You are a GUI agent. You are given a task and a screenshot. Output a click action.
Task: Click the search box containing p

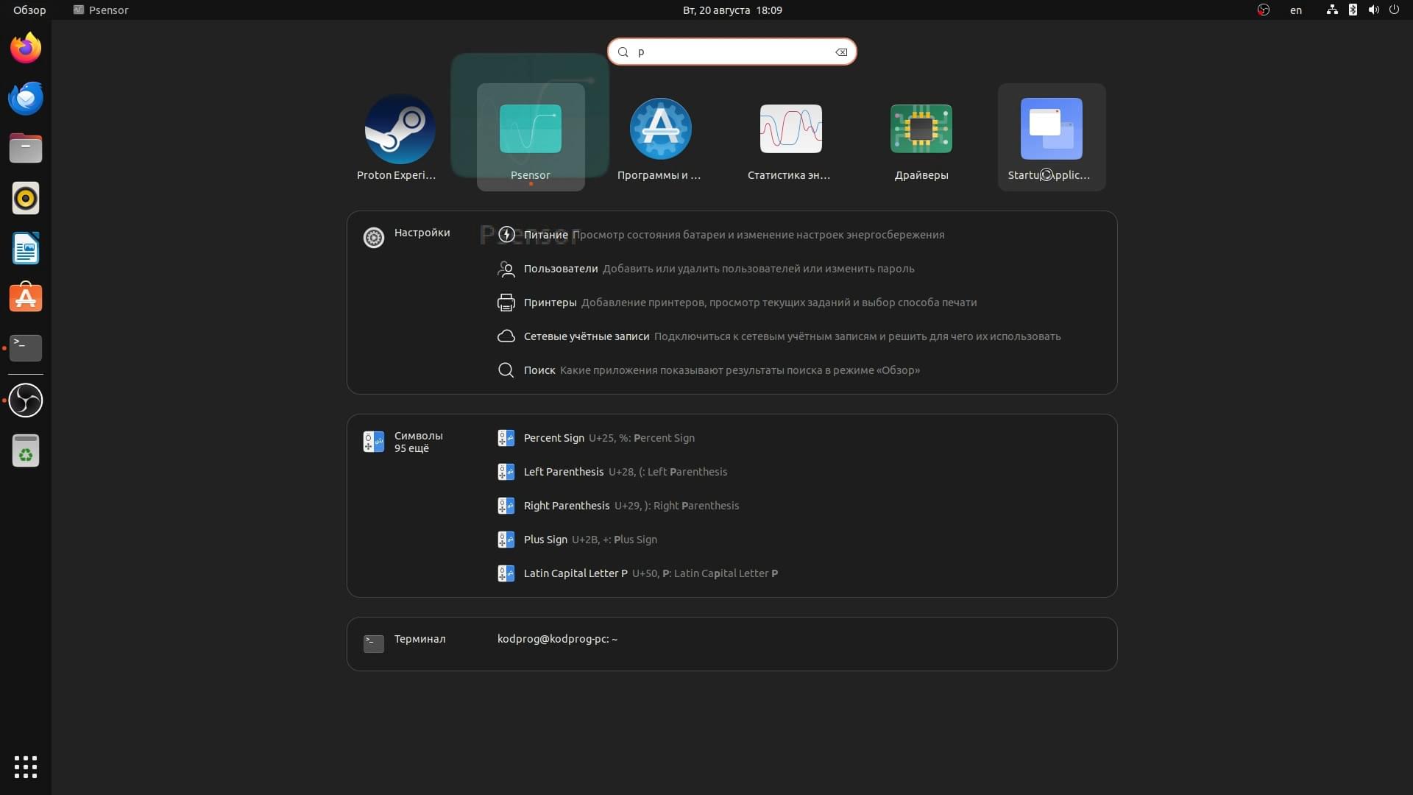pos(732,52)
